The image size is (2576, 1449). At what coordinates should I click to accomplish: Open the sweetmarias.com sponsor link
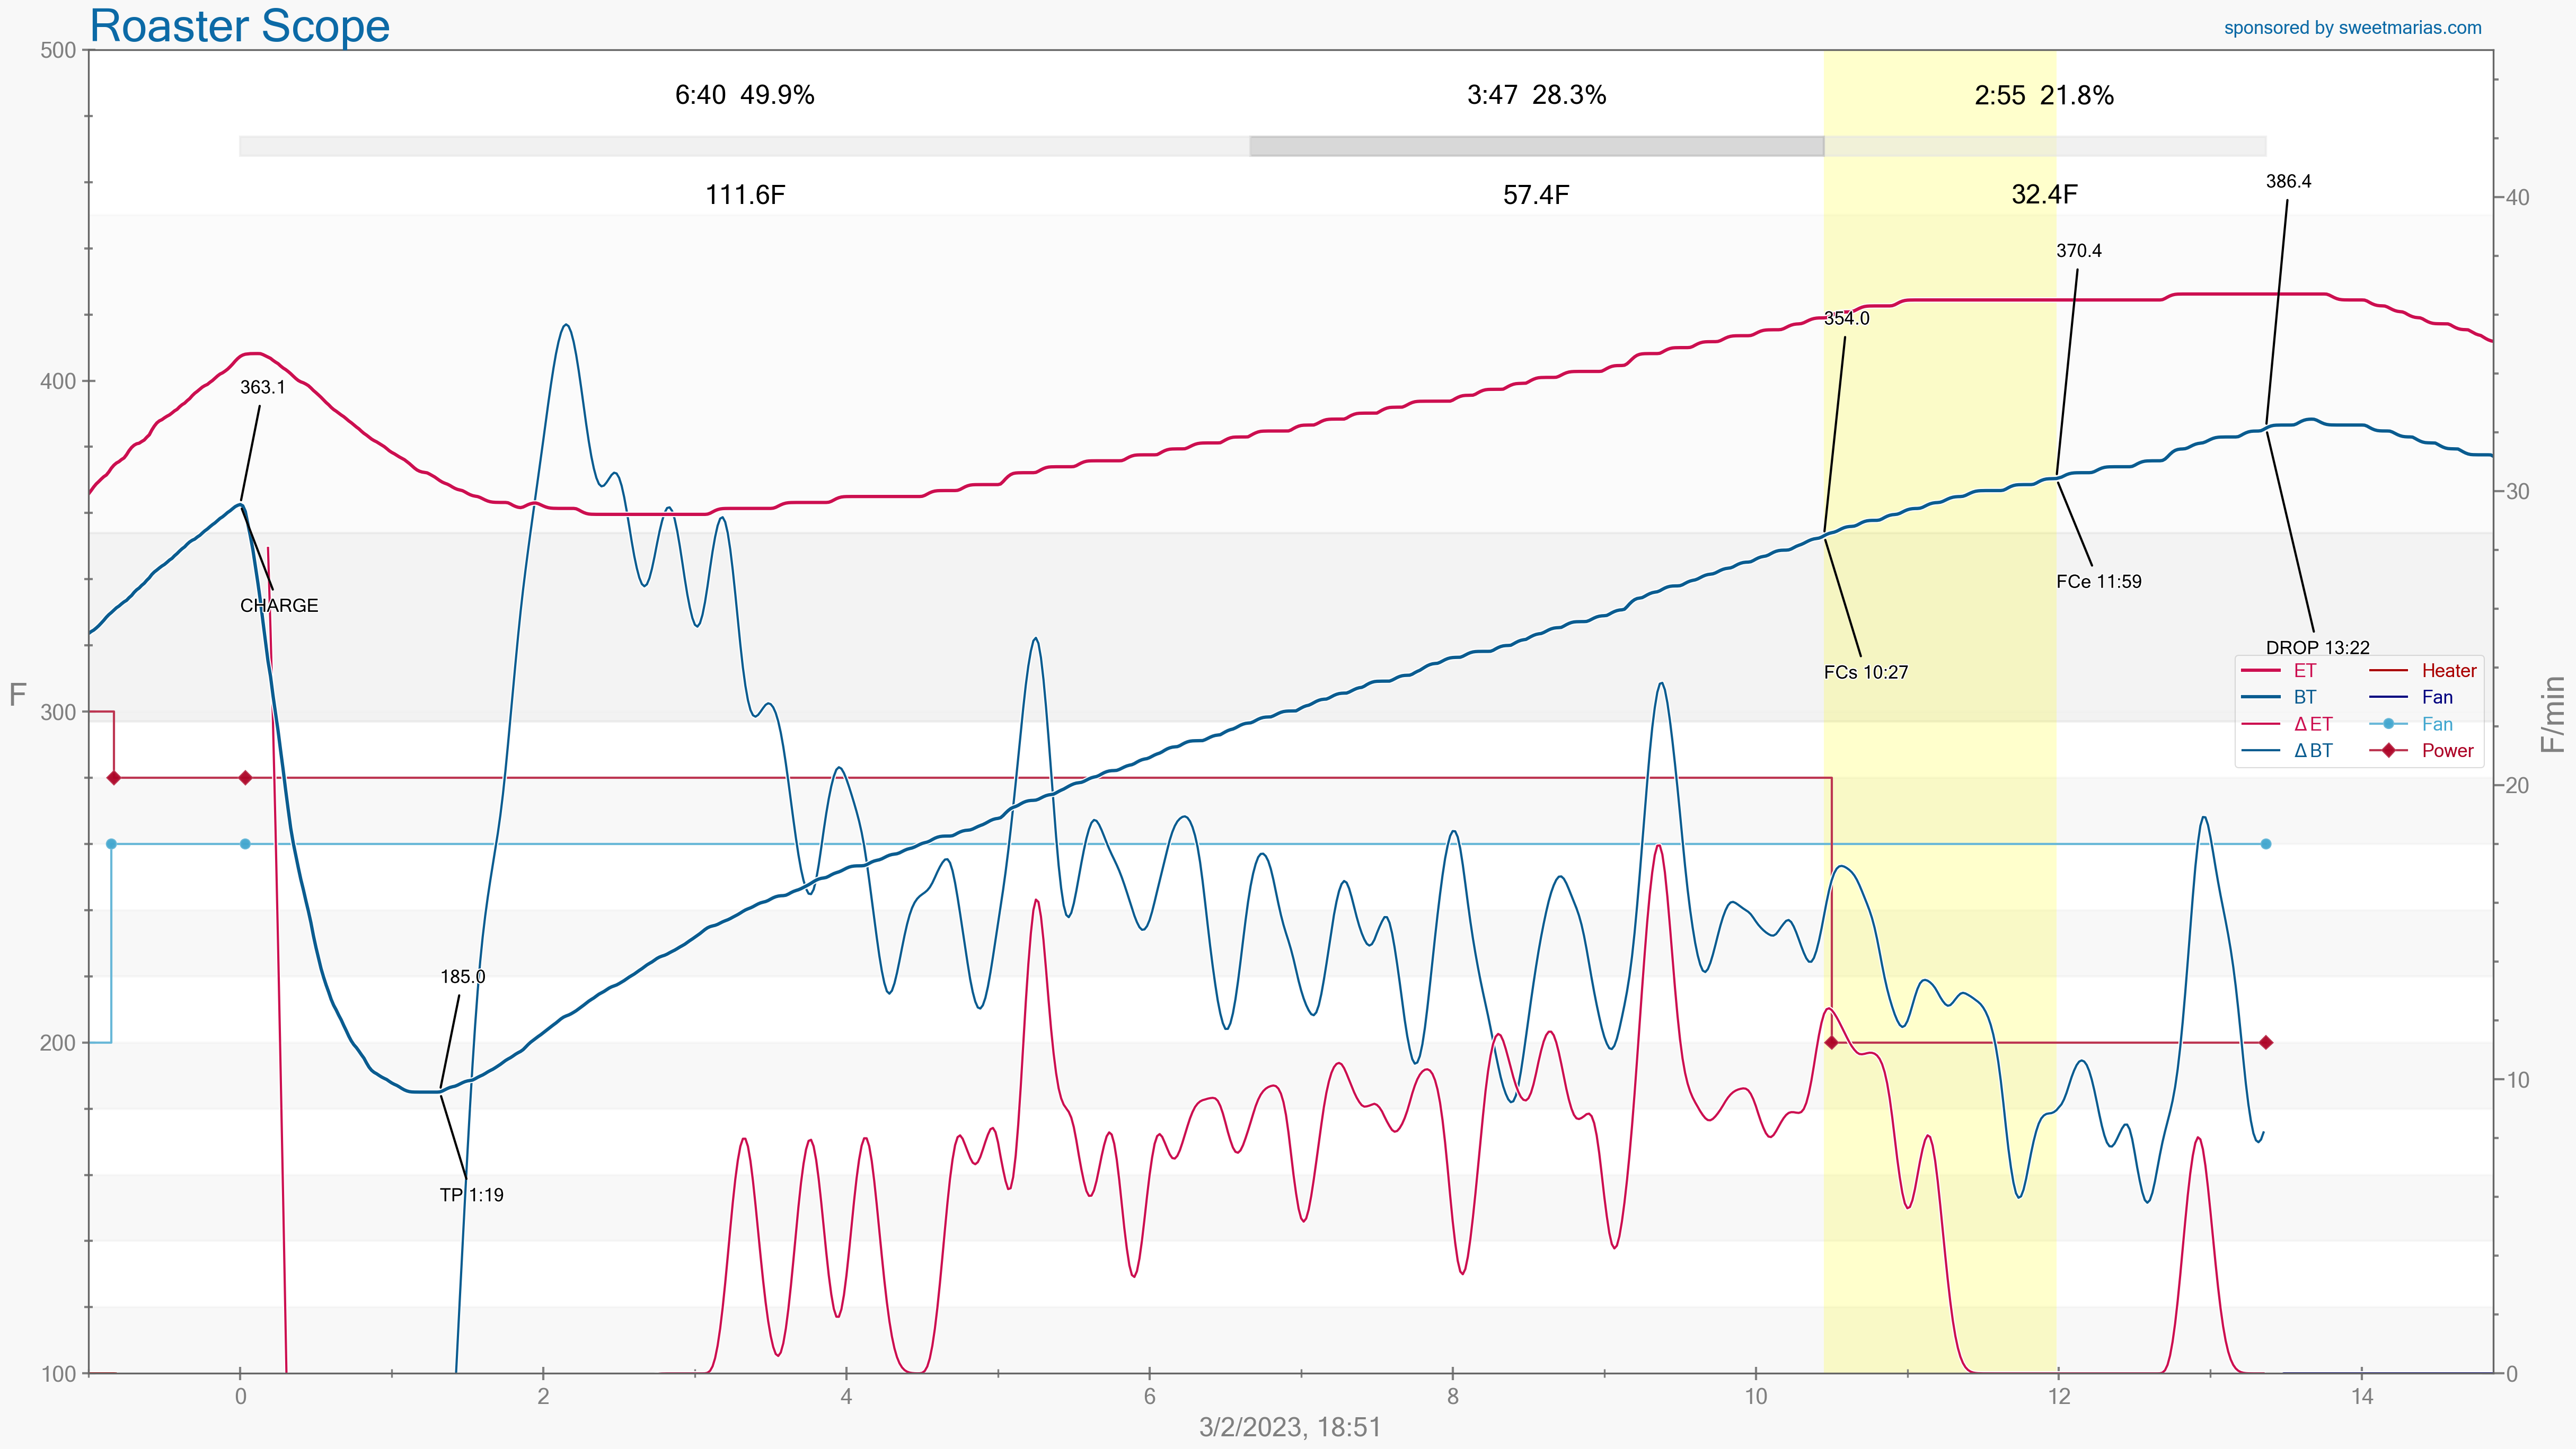[2352, 28]
